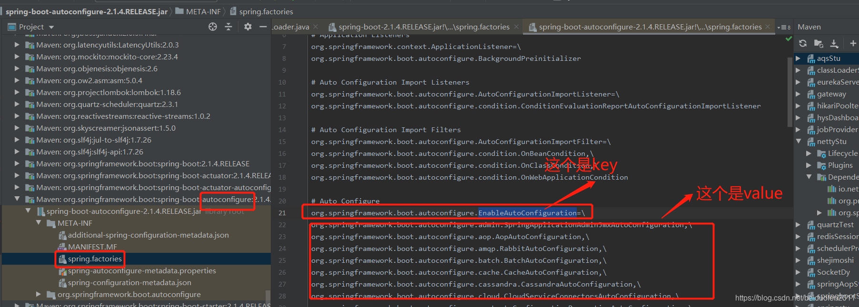Expand Maven: org.mockito:mockito-core:2.23.4 node
The image size is (859, 307).
click(17, 57)
